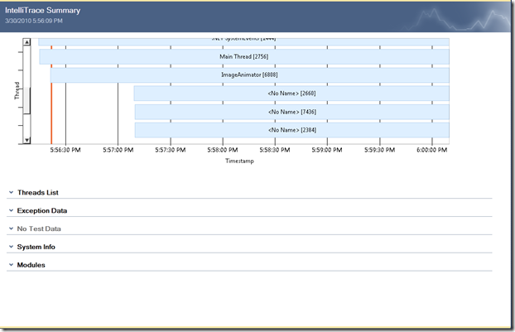Click the 5:59:00 PM axis label

click(x=327, y=150)
